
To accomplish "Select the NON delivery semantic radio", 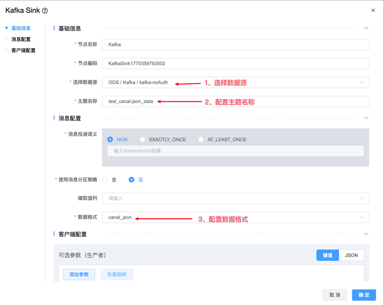I will (110, 139).
